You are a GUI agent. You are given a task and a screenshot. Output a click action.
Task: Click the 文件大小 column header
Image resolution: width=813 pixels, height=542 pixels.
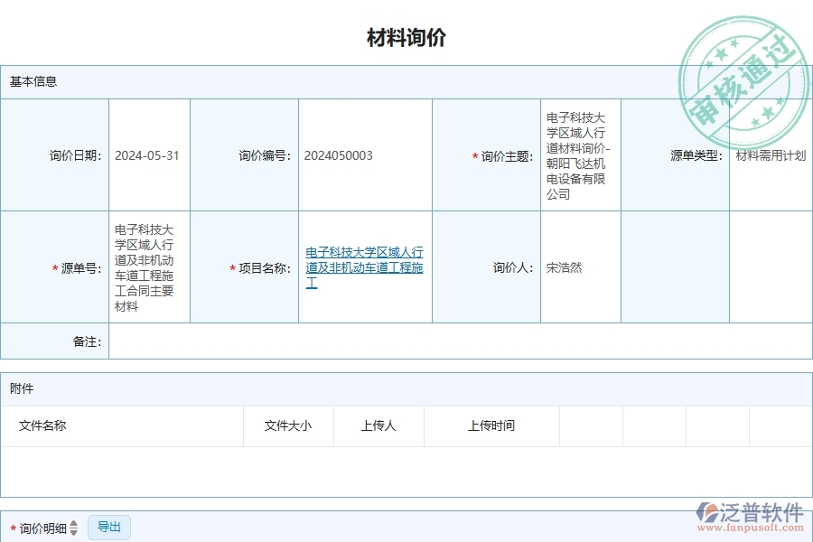[x=285, y=425]
